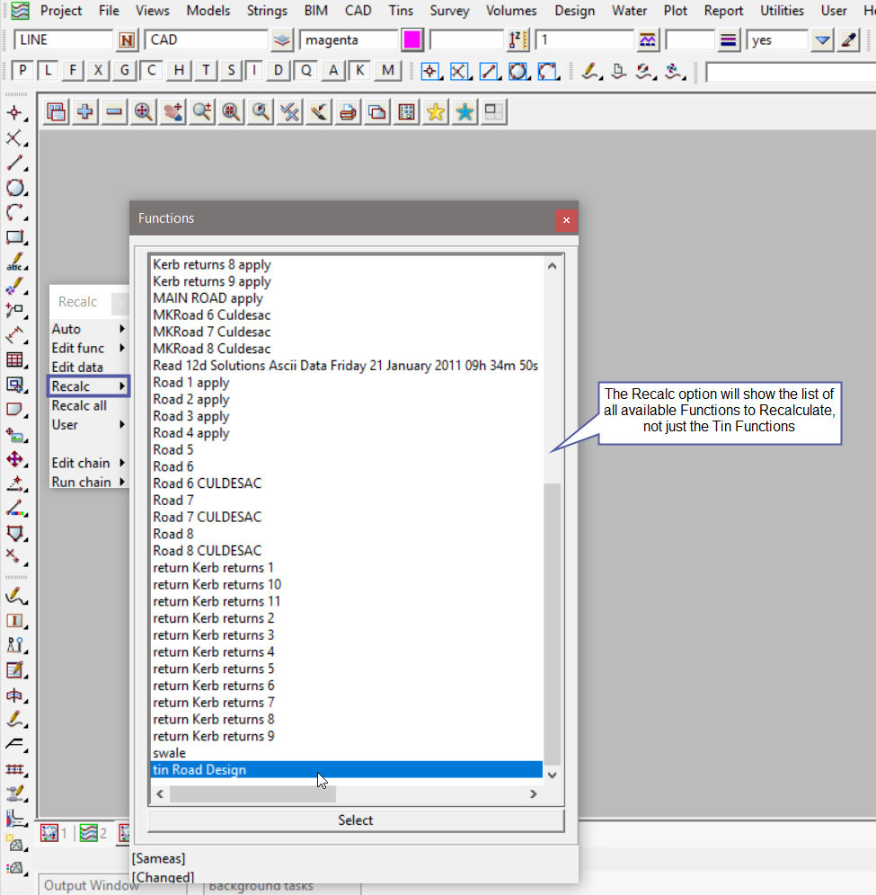Click the yellow star icon on view toolbar

436,111
